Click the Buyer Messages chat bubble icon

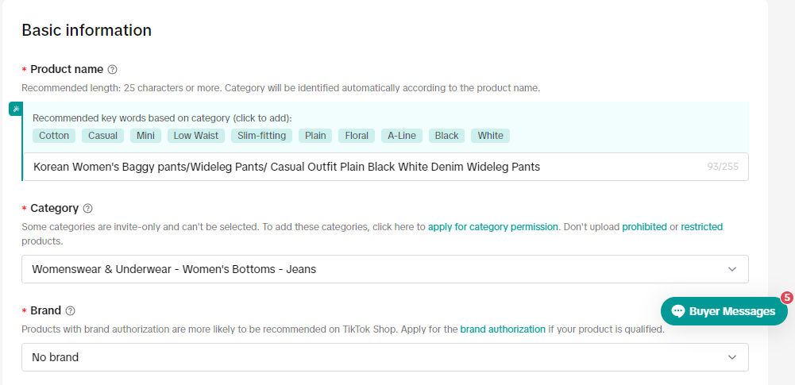click(x=678, y=311)
